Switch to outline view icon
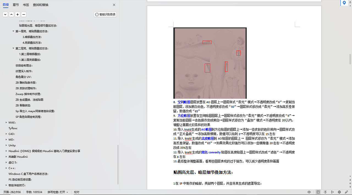The image size is (352, 195). coord(325,192)
